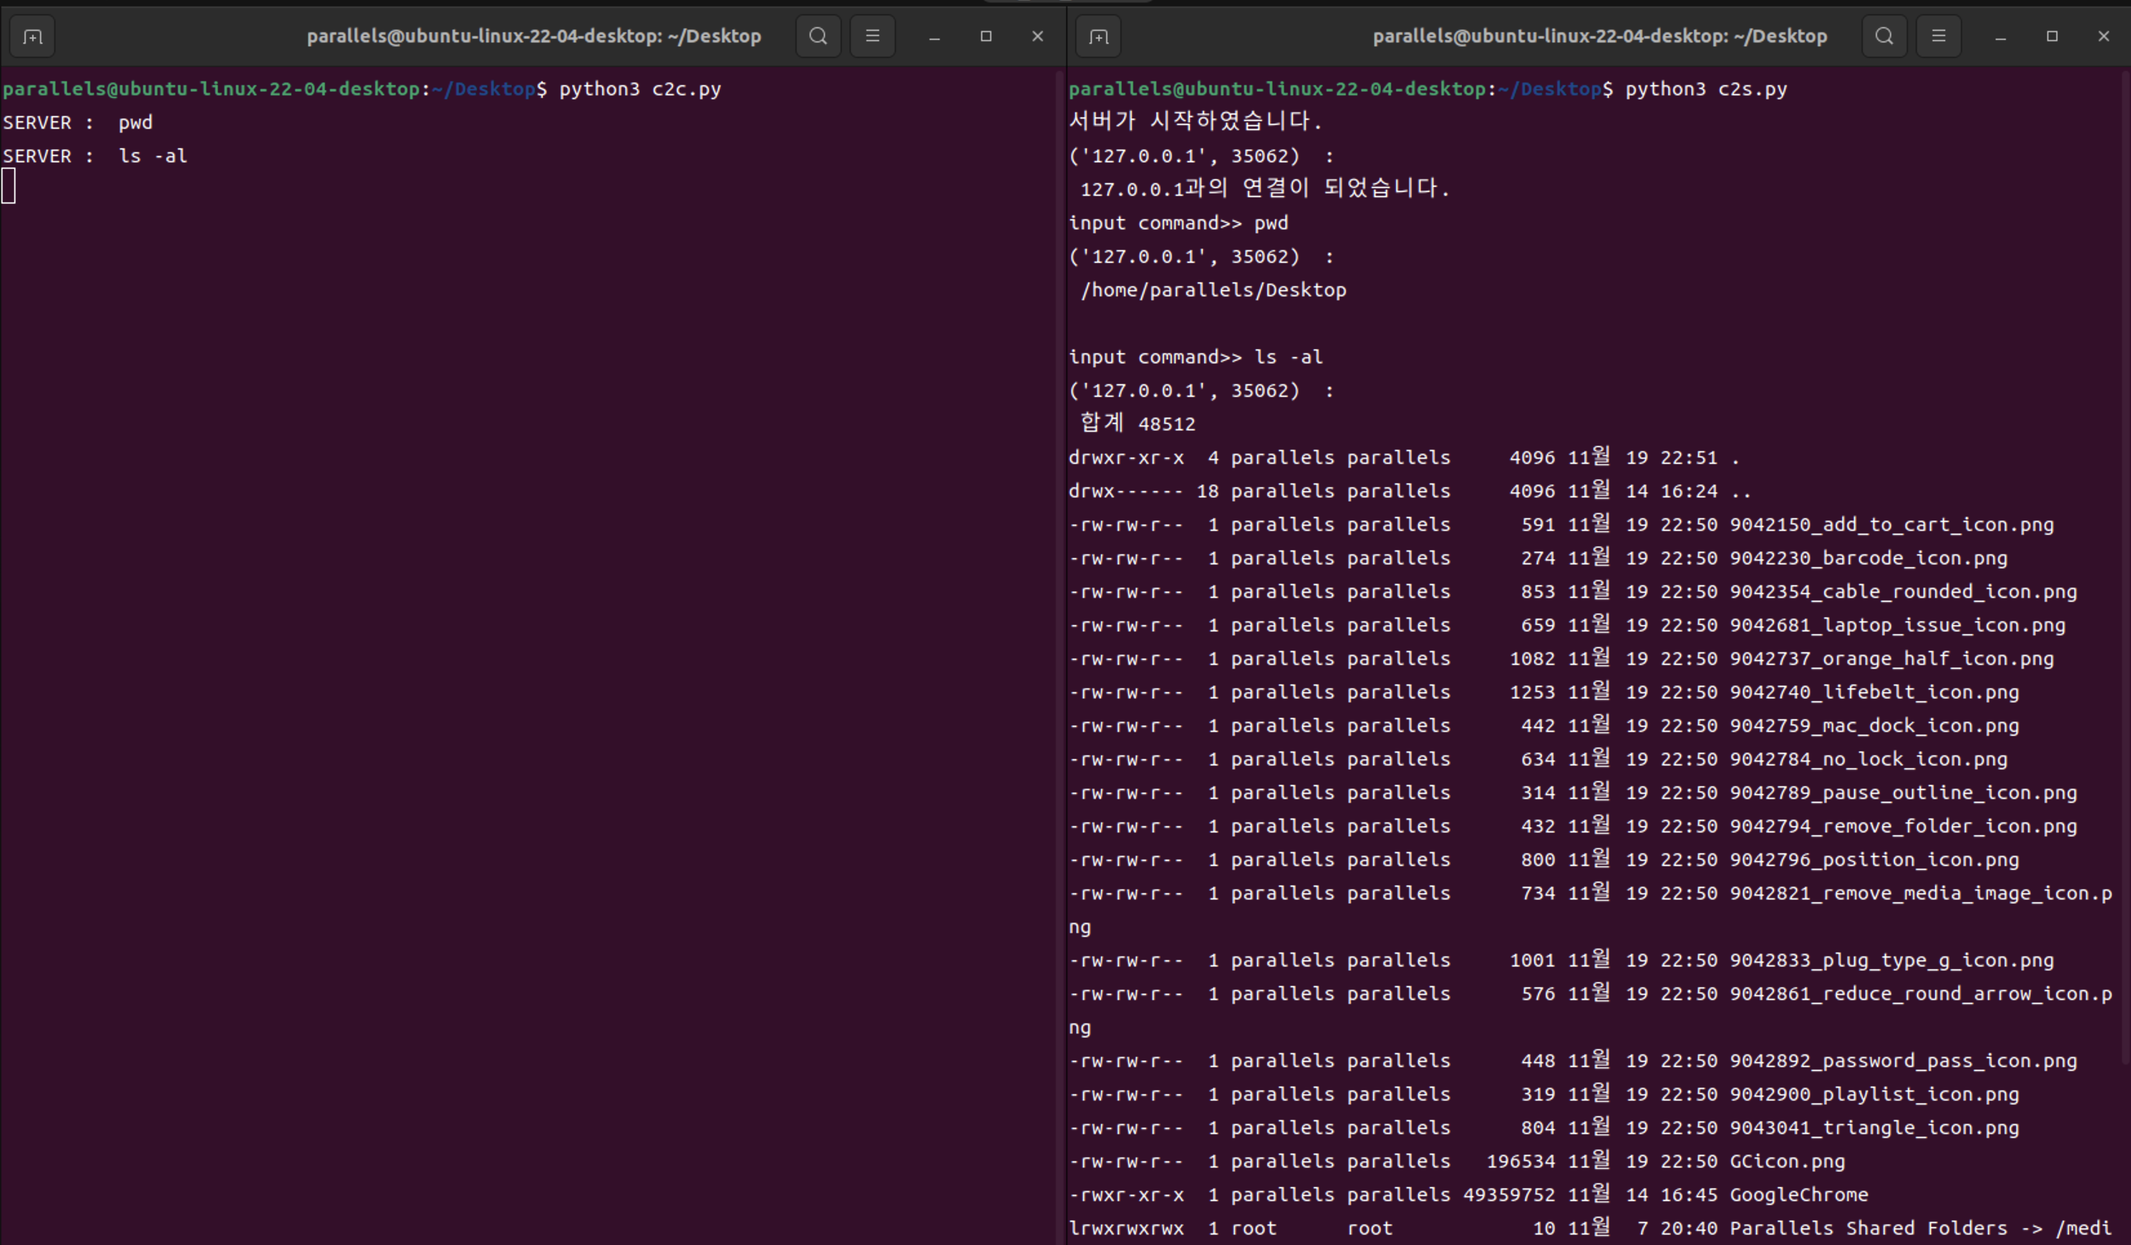Viewport: 2131px width, 1245px height.
Task: Click GoogleChrome filename
Action: pyautogui.click(x=1800, y=1195)
